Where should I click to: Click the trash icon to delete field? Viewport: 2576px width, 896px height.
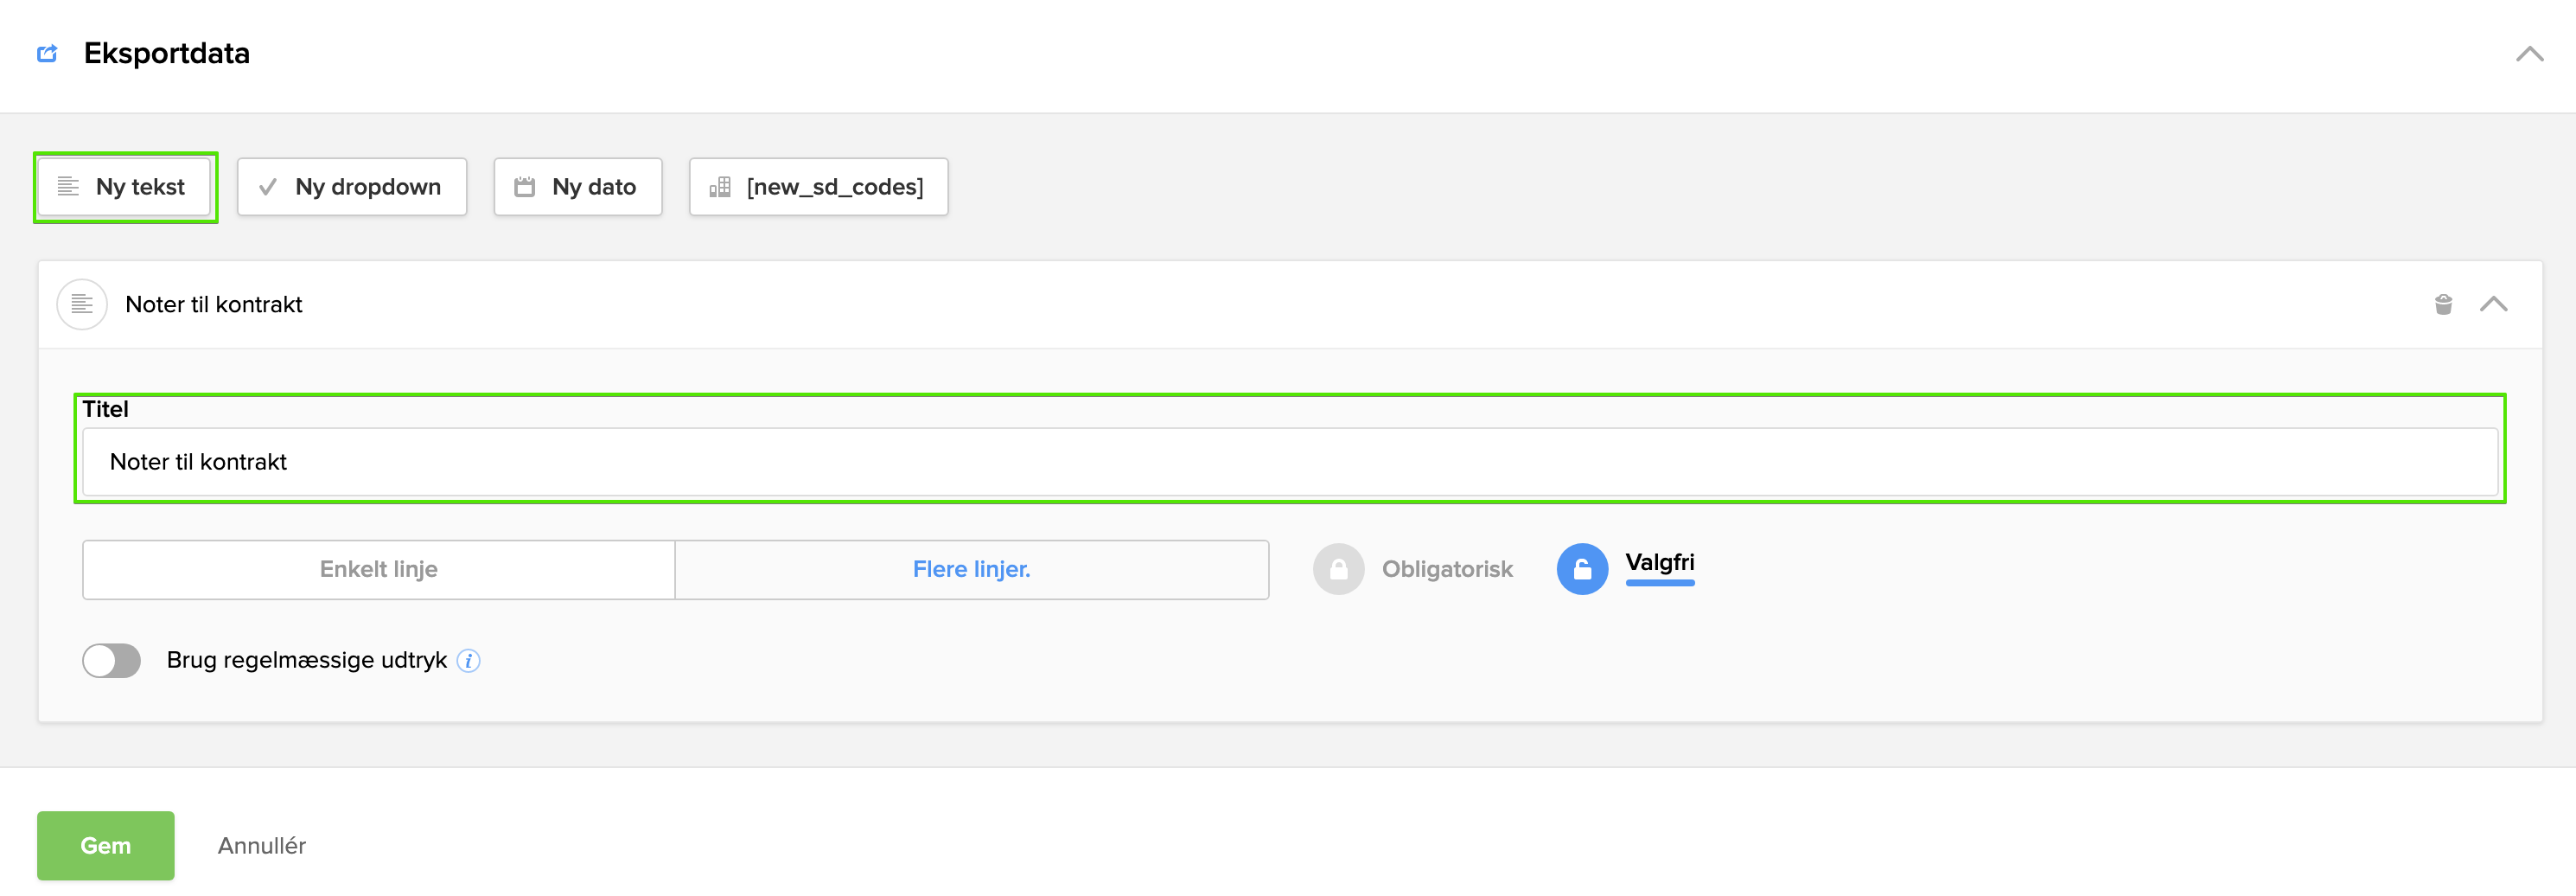2443,304
